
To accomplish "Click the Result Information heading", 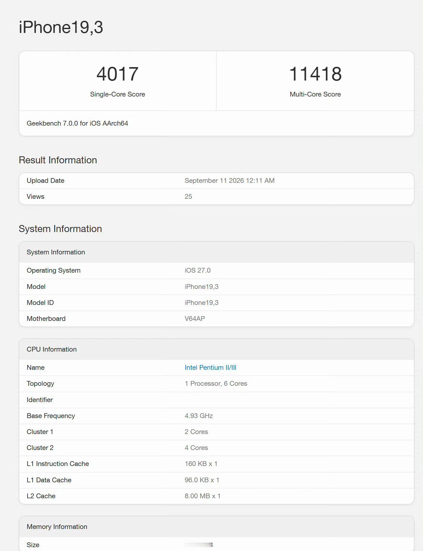I will click(x=58, y=160).
